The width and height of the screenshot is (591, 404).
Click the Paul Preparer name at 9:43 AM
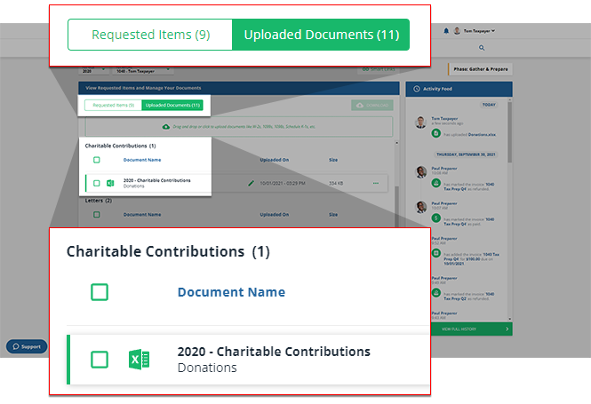[444, 313]
